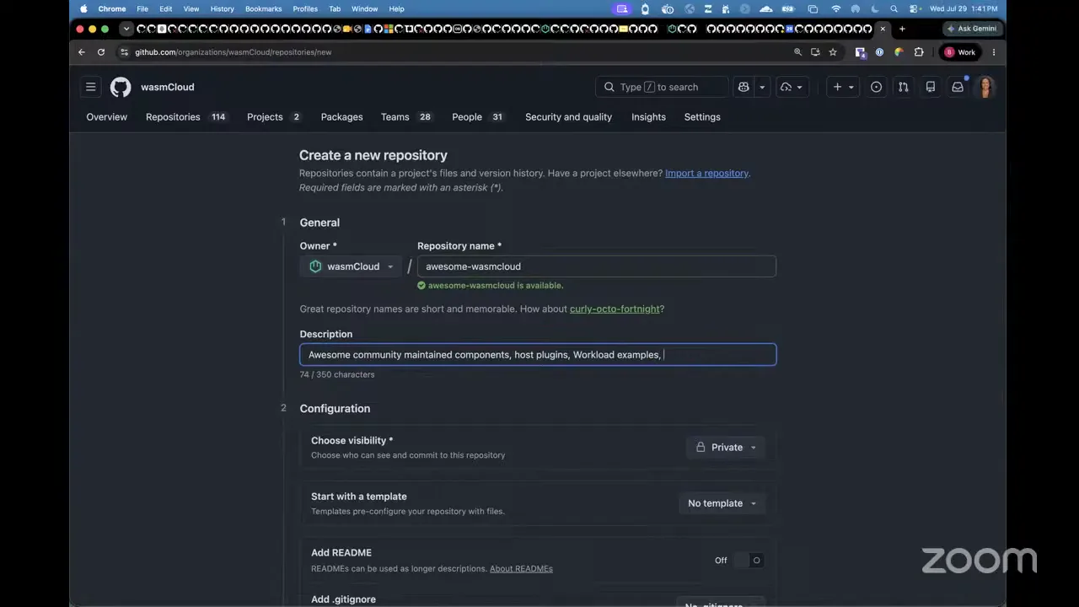Click the zoom magnifier icon in address bar
Viewport: 1079px width, 607px height.
coord(797,52)
